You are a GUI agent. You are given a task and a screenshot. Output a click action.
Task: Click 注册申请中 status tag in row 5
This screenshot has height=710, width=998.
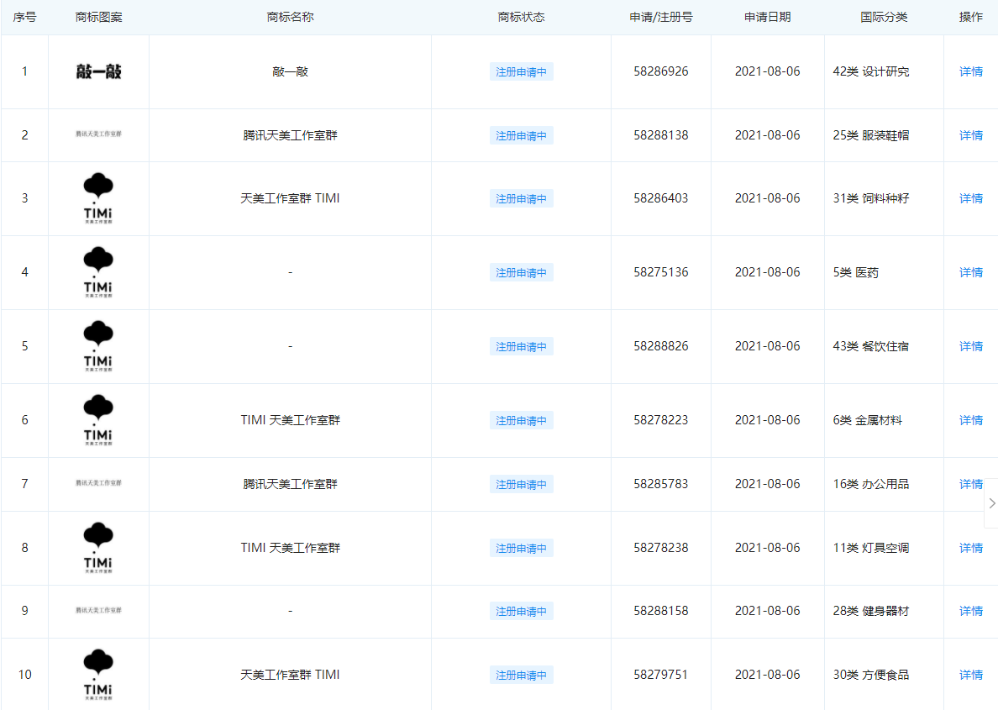pyautogui.click(x=522, y=346)
